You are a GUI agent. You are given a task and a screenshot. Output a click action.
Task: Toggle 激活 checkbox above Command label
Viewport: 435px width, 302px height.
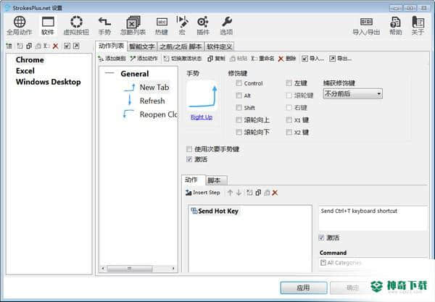pos(321,238)
